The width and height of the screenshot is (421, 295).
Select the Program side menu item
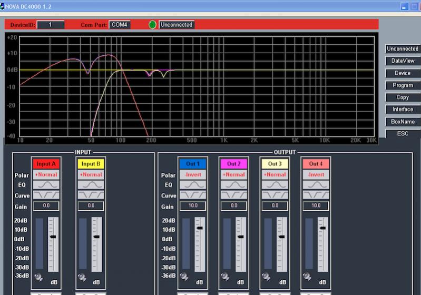tap(403, 85)
